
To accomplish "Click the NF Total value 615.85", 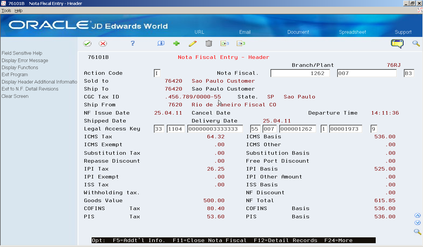I will pyautogui.click(x=385, y=201).
